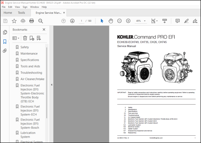201x143 pixels.
Task: Click the Save file icon
Action: pos(5,21)
